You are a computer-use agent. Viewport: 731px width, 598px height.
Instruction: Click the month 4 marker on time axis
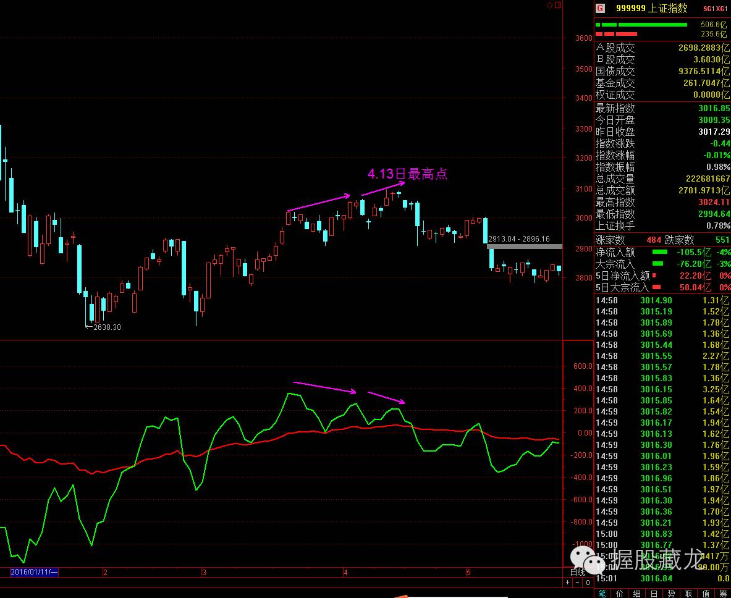pos(345,573)
